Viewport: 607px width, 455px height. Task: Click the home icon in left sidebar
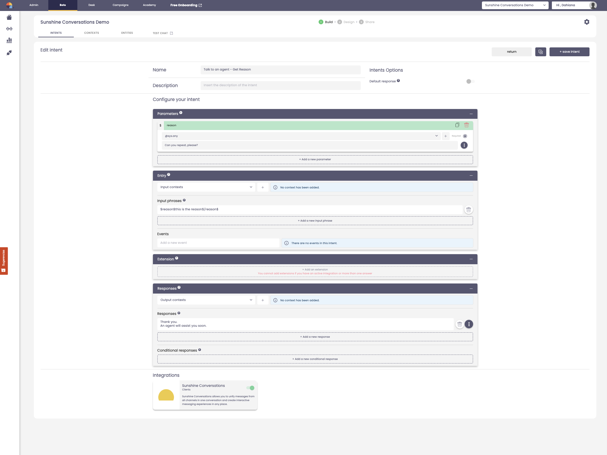point(9,17)
